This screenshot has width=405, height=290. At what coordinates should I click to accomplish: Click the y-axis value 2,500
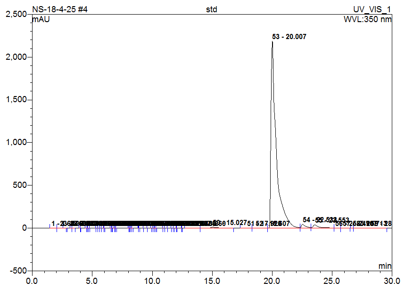pyautogui.click(x=16, y=15)
